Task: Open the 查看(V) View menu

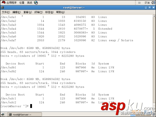Action: tap(28, 12)
